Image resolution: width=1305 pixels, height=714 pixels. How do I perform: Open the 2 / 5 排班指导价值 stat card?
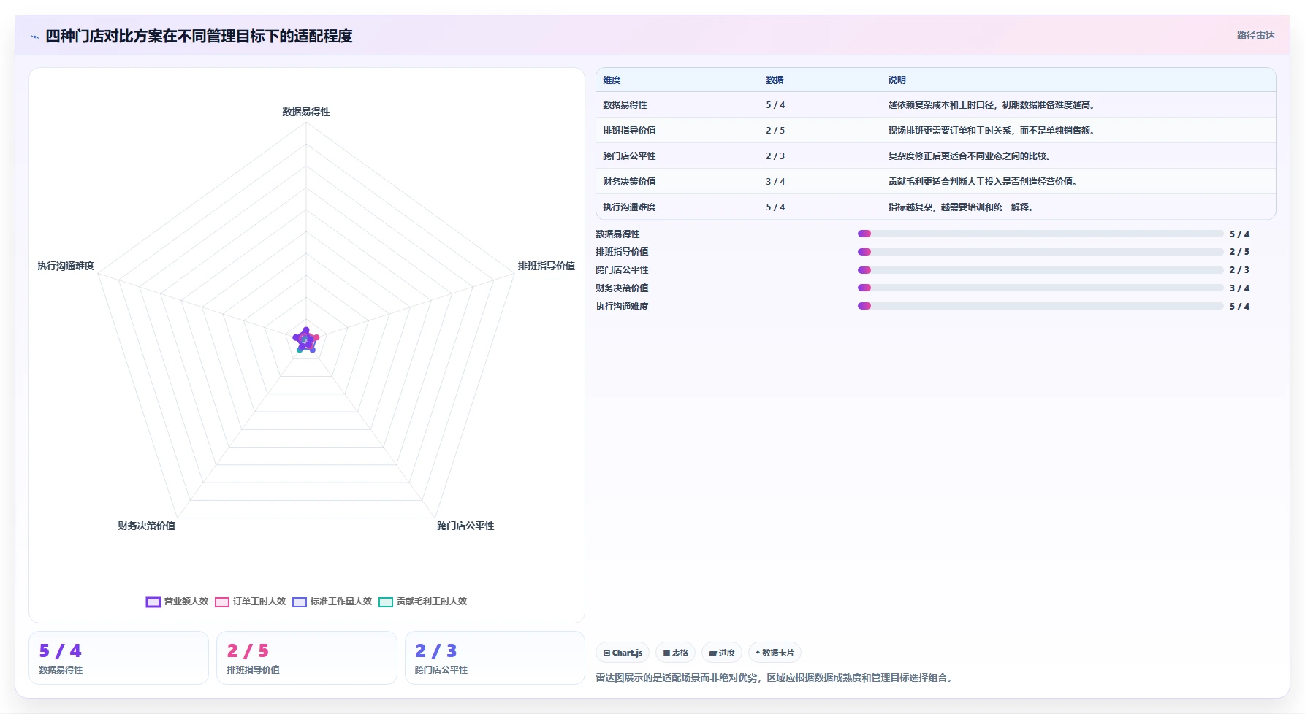tap(307, 658)
